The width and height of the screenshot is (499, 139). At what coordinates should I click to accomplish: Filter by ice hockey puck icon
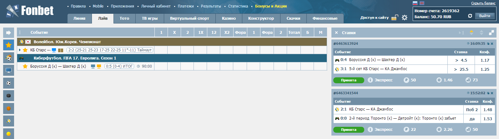coord(8,95)
